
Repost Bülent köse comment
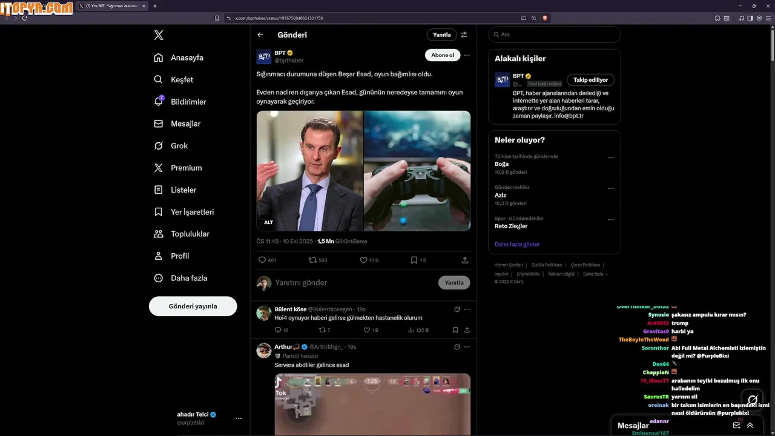[x=322, y=330]
